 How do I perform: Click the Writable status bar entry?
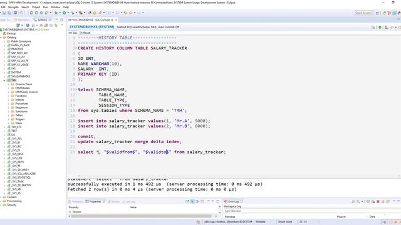pyautogui.click(x=261, y=222)
